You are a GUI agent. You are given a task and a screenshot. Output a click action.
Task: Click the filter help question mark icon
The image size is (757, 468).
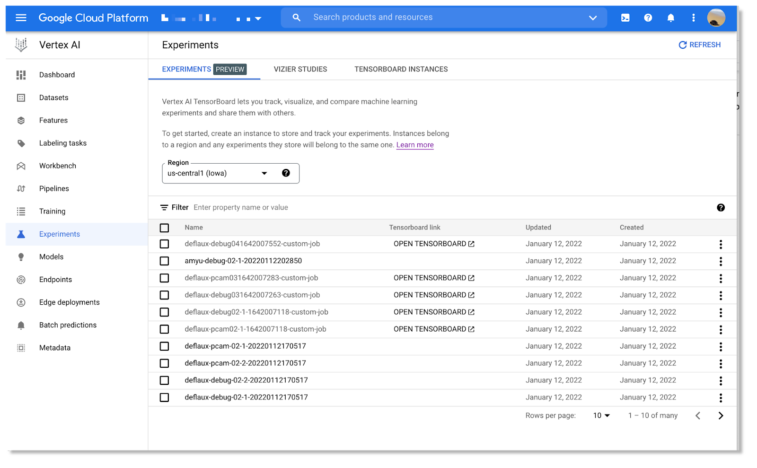(x=721, y=207)
